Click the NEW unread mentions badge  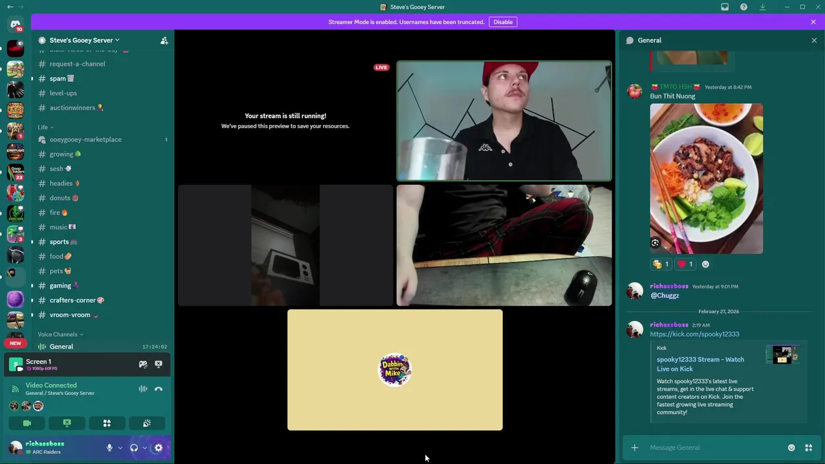pos(15,343)
